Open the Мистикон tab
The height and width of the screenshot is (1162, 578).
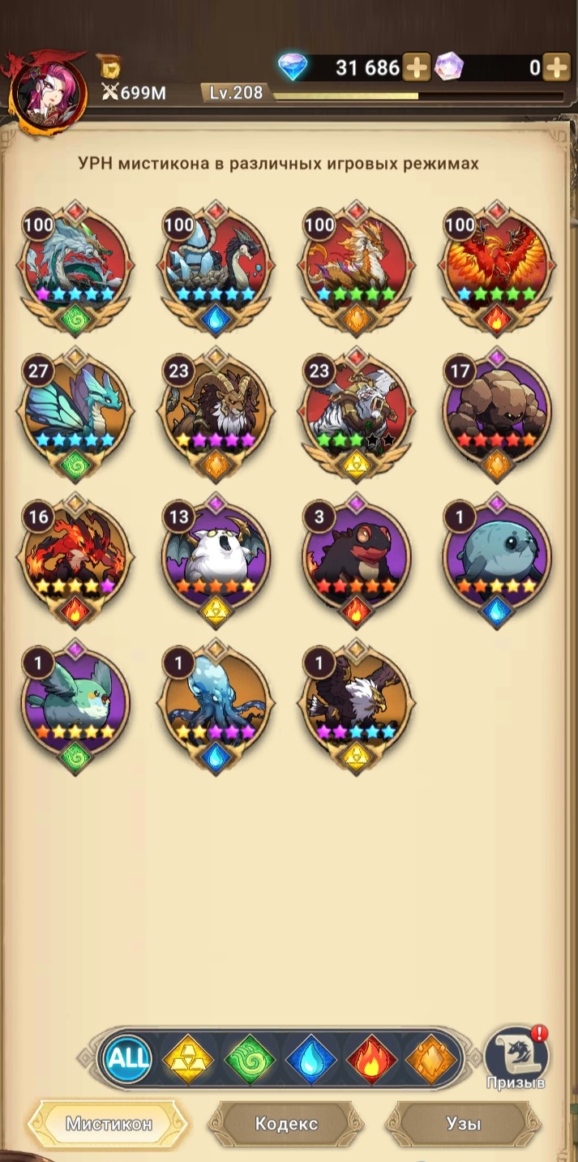pyautogui.click(x=109, y=1124)
